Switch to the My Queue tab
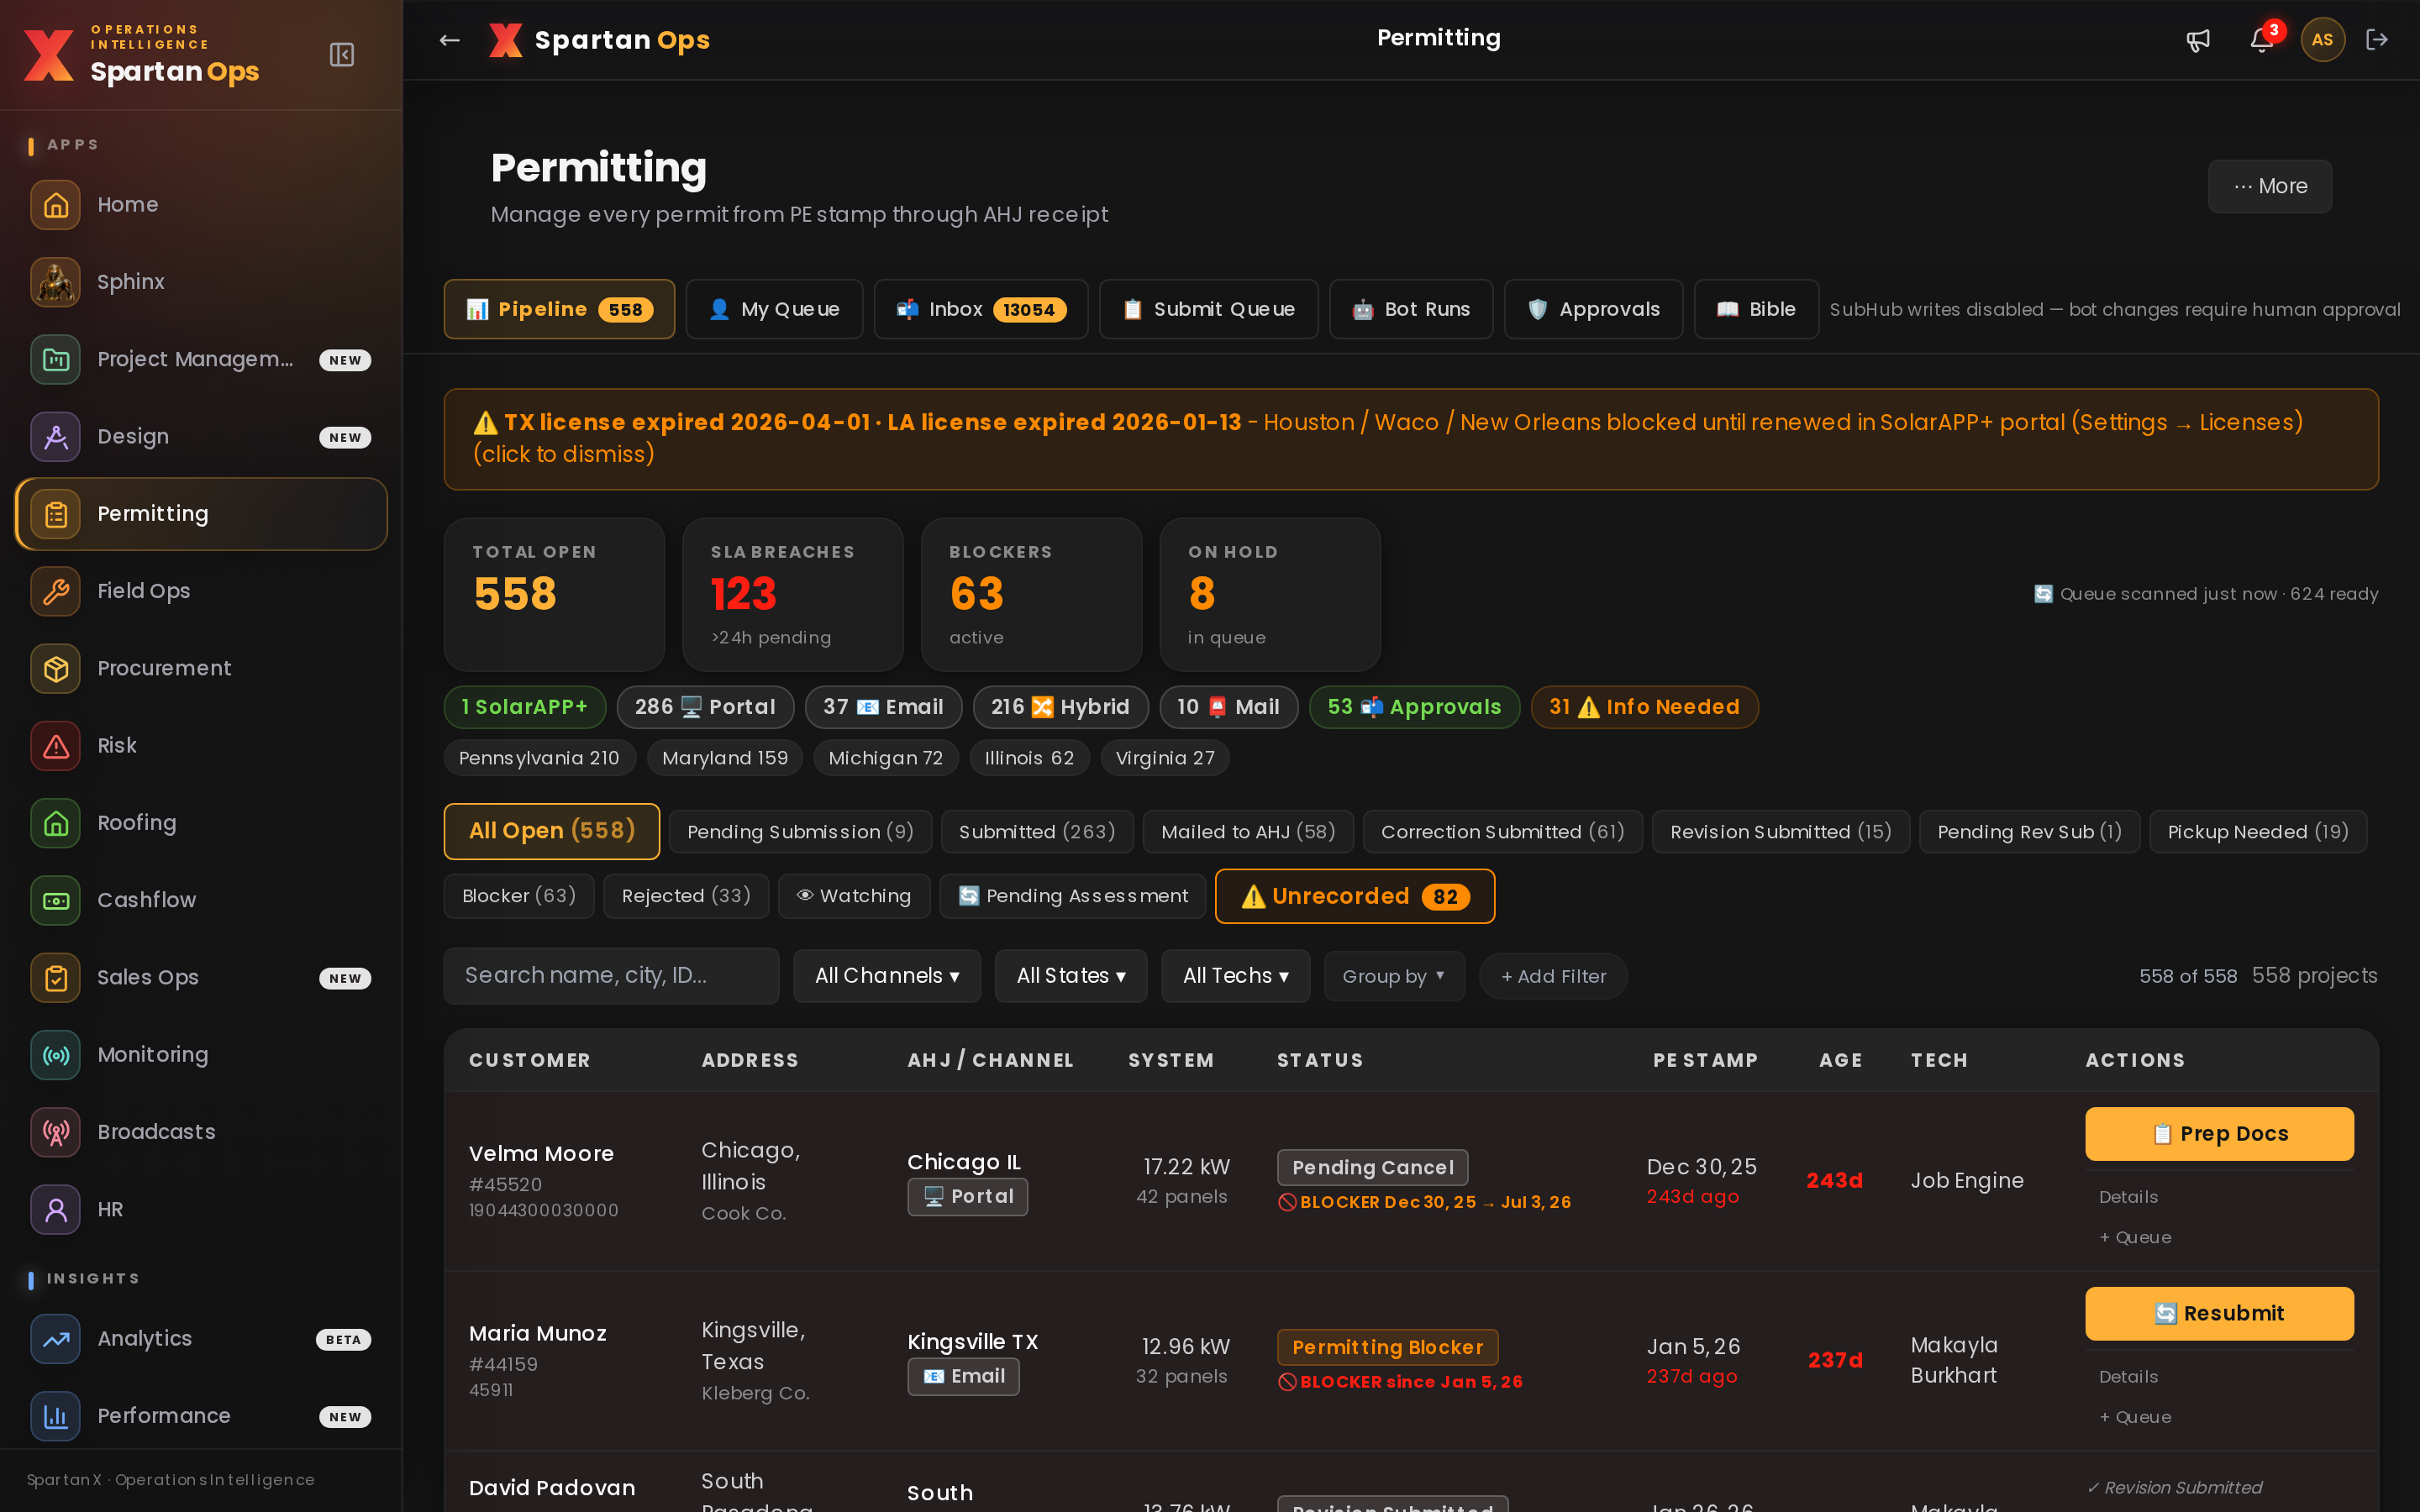This screenshot has height=1512, width=2420. tap(774, 309)
